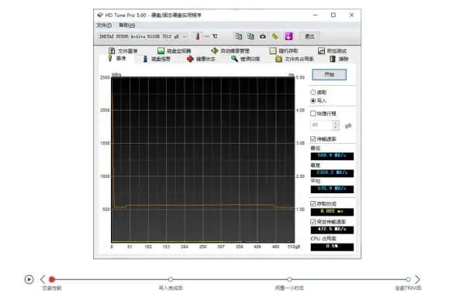This screenshot has width=456, height=293.
Task: Open the AAM noise management (自动噪音管理) tab
Action: 230,51
